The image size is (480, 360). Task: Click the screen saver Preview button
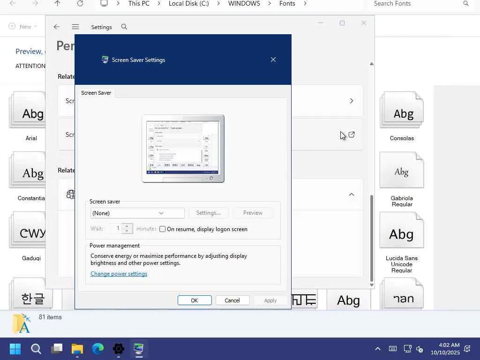[x=253, y=213]
